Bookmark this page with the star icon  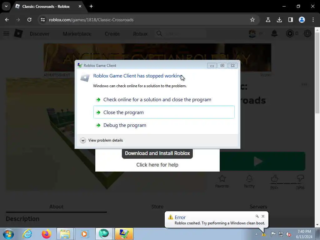(x=252, y=20)
